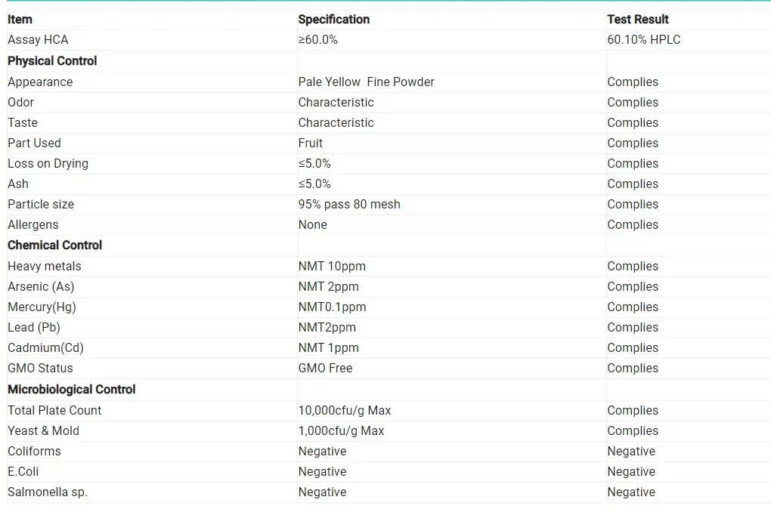This screenshot has height=509, width=771.
Task: Select the Salmonella sp. Negative test result
Action: [x=631, y=492]
